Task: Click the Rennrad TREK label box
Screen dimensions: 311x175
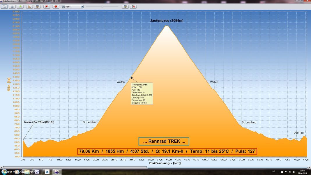Action: coord(164,142)
